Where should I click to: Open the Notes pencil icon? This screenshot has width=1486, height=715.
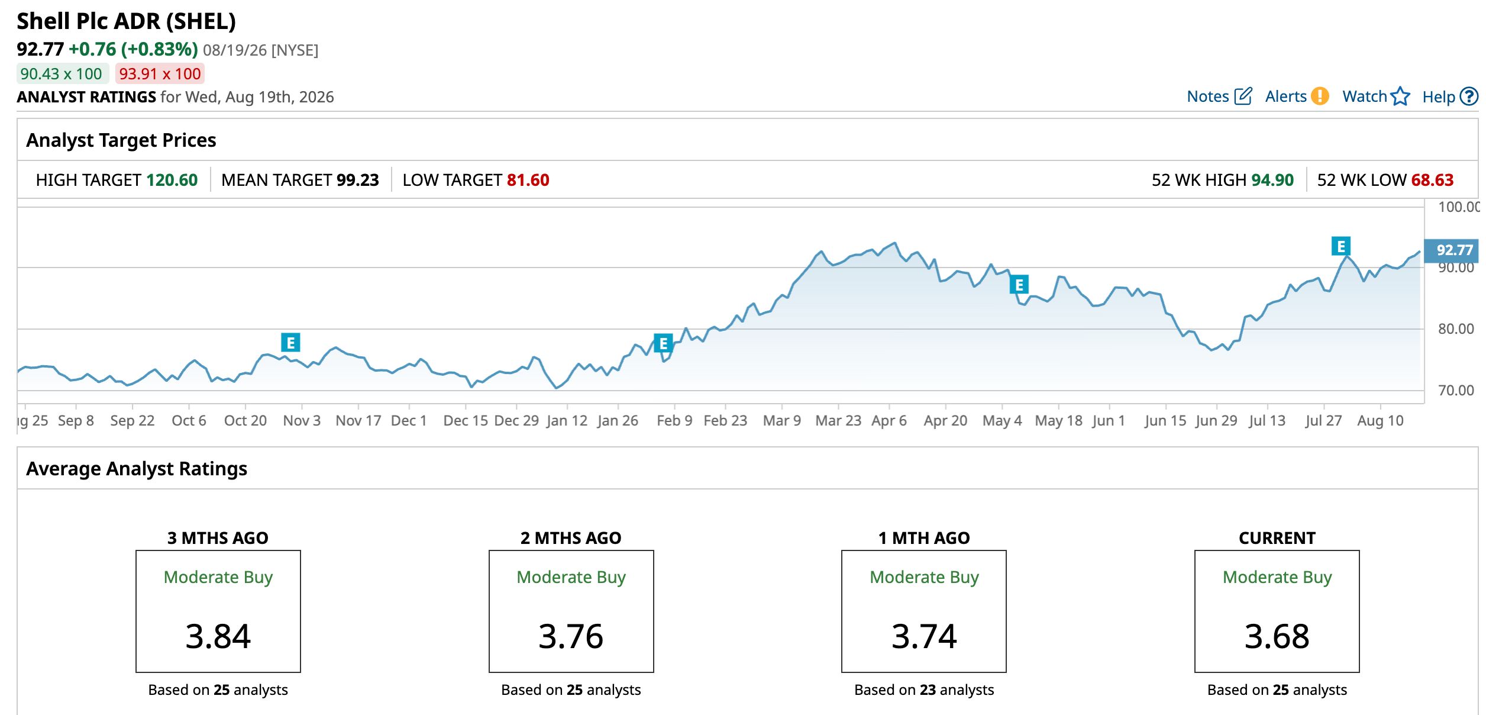point(1243,96)
